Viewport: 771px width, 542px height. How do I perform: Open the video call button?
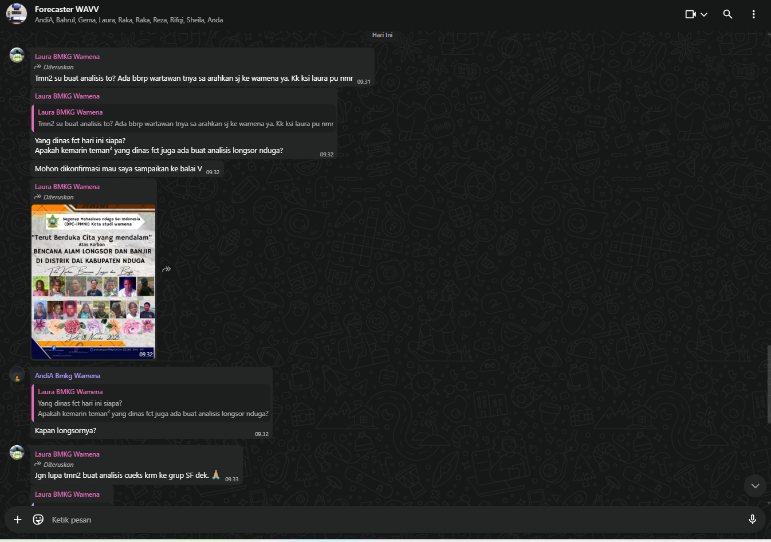coord(690,14)
